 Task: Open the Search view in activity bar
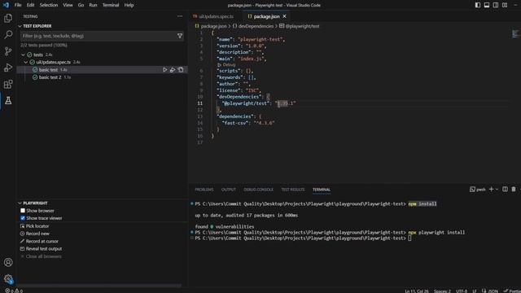(x=8, y=34)
